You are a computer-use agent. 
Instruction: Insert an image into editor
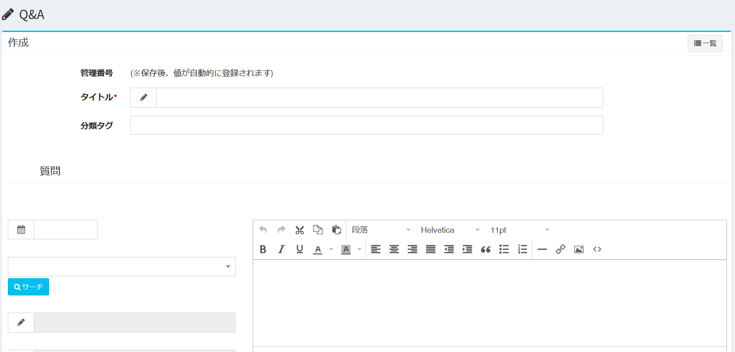579,250
